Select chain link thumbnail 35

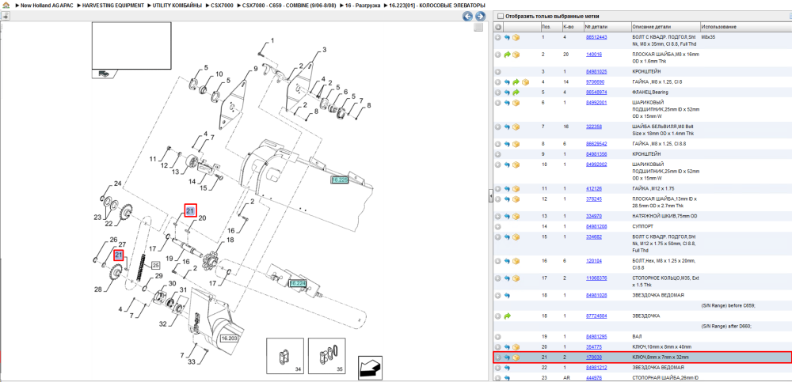click(327, 356)
